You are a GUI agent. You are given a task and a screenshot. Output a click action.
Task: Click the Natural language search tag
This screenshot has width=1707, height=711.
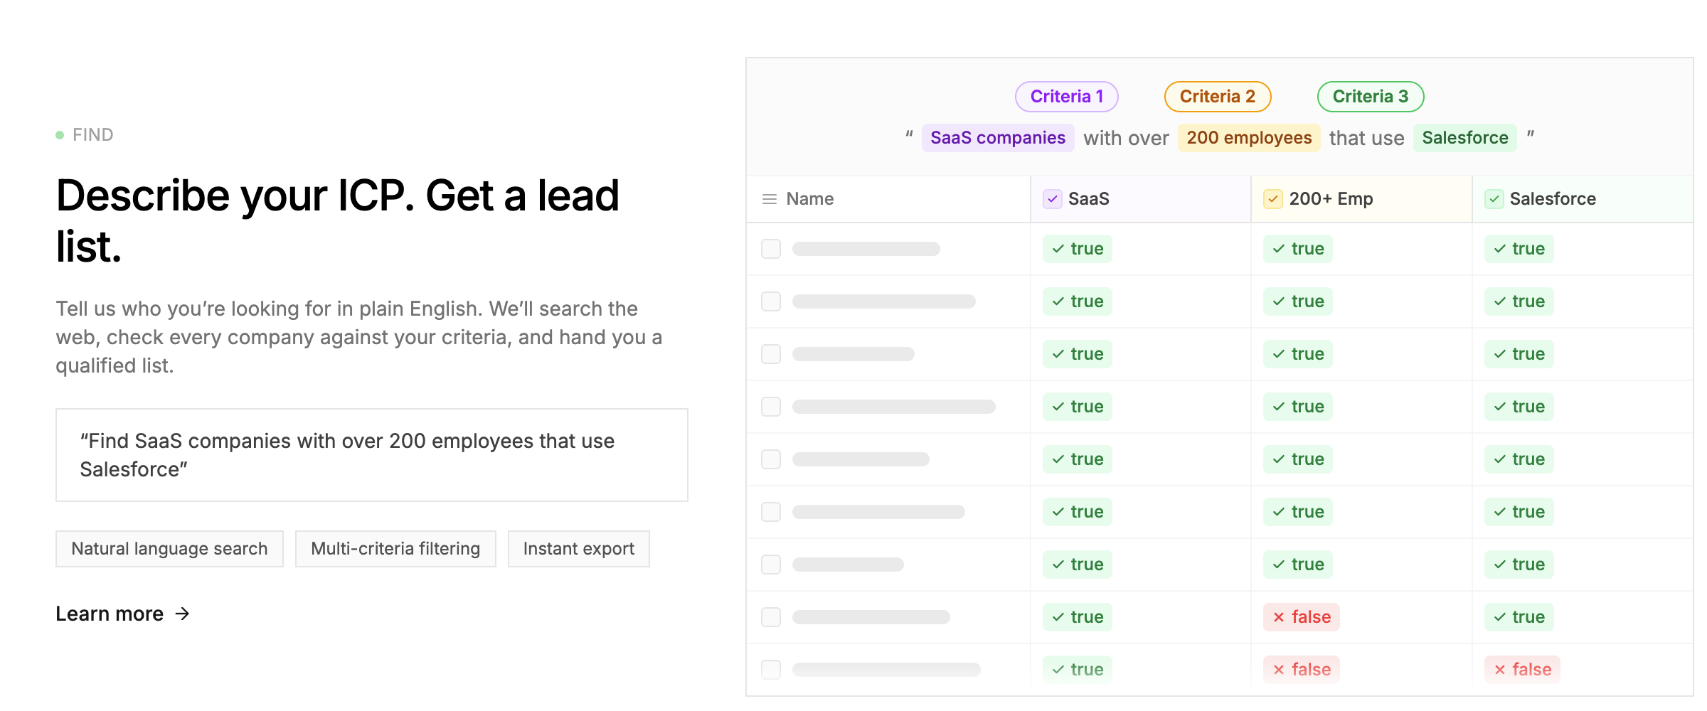[x=169, y=549]
